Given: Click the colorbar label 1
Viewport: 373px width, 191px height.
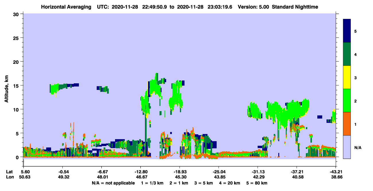Looking at the screenshot, I should [355, 124].
